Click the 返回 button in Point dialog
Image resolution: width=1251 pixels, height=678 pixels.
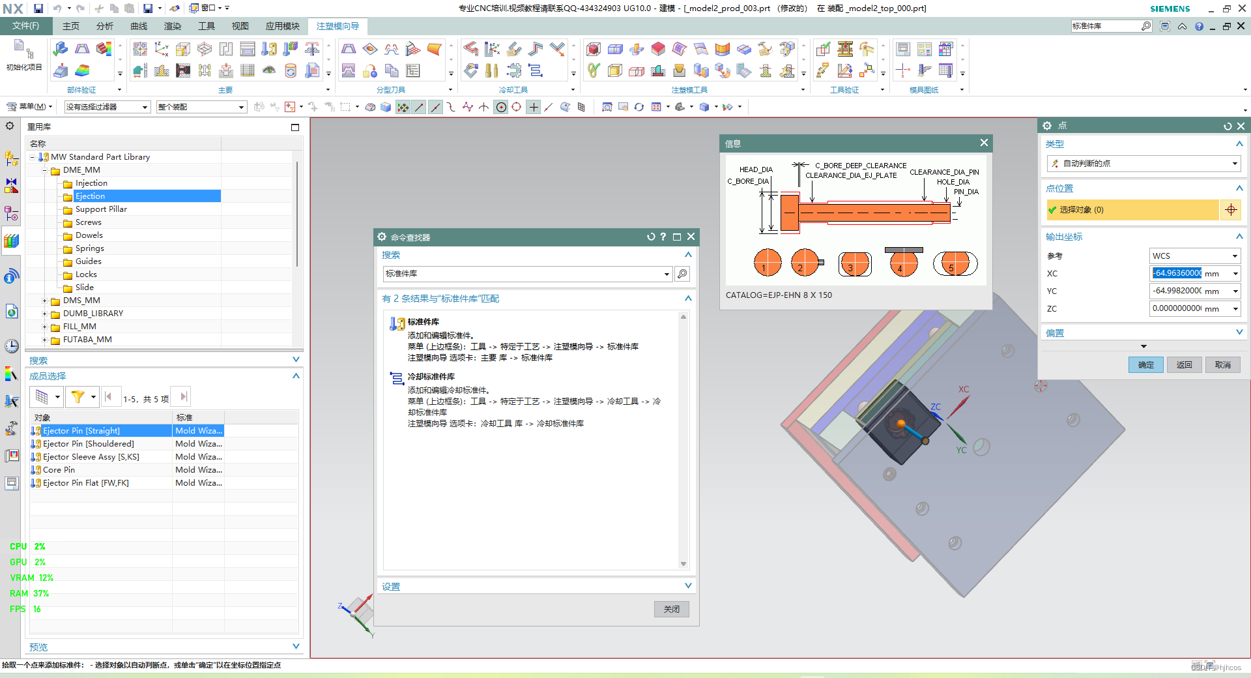(x=1184, y=365)
